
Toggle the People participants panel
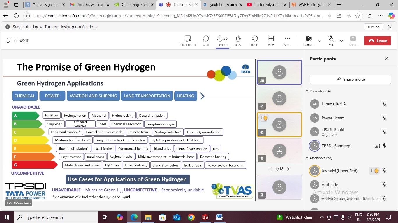(222, 41)
